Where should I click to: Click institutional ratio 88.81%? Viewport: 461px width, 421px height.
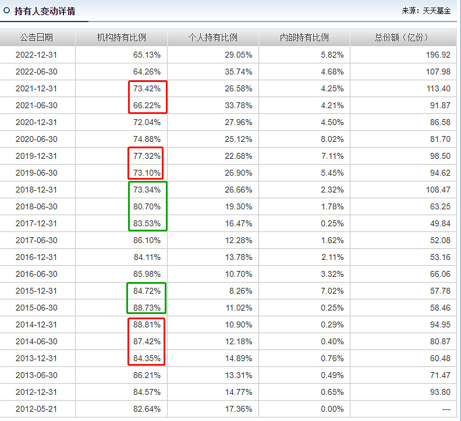pos(147,324)
